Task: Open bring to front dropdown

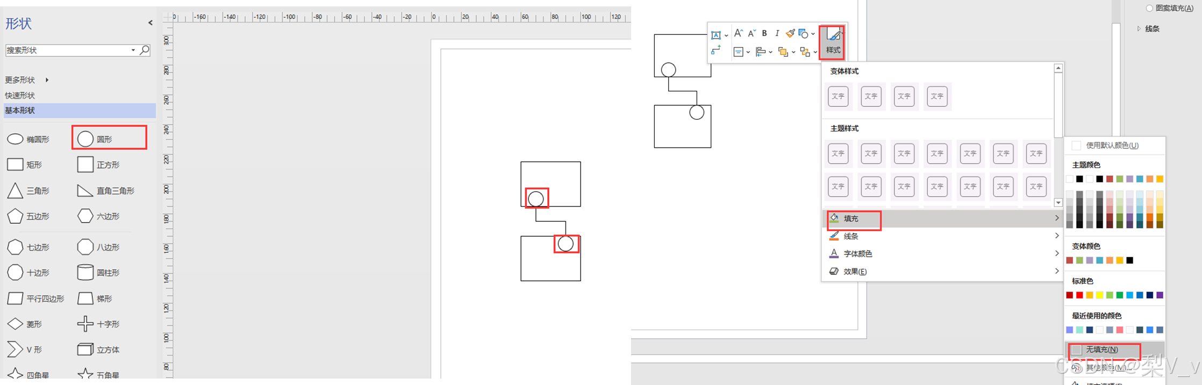Action: [793, 52]
